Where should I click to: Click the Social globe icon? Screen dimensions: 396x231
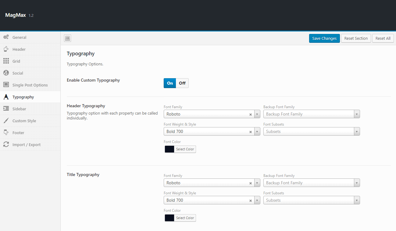tap(6, 73)
